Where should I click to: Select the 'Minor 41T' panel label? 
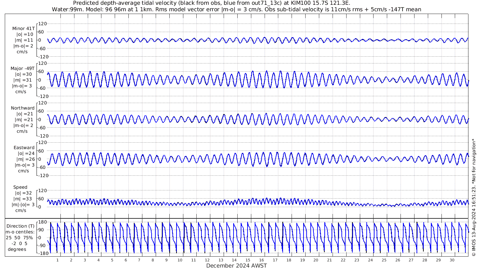(x=24, y=29)
